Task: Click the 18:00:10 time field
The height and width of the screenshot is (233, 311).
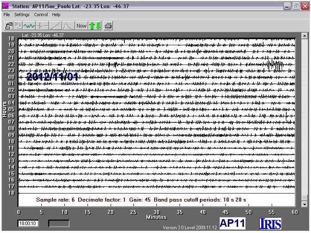Action: 28,224
